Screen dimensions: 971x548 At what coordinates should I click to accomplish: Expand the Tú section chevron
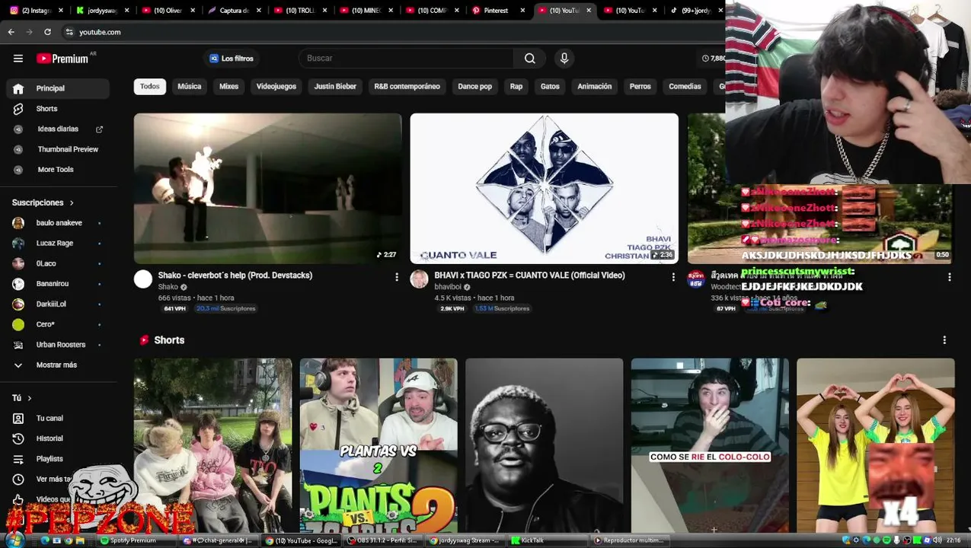(30, 398)
